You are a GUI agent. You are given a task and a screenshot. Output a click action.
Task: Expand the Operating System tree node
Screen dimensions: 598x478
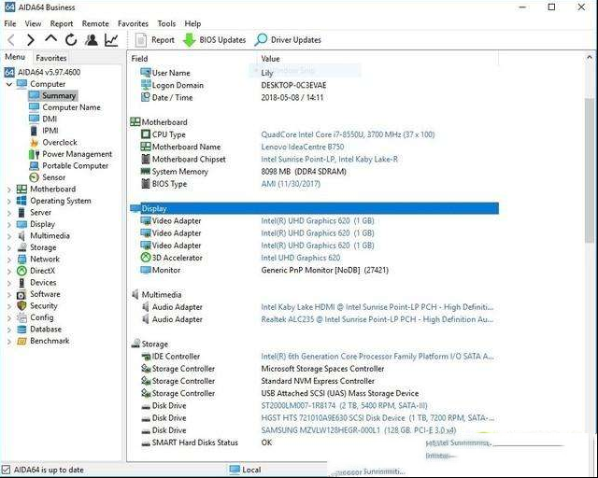tap(9, 202)
